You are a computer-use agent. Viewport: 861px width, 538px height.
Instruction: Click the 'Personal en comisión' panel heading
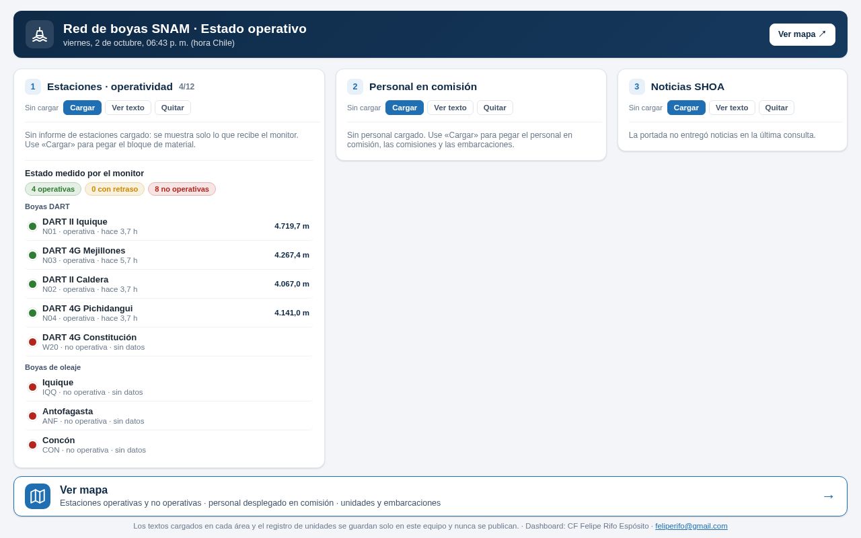(x=423, y=87)
